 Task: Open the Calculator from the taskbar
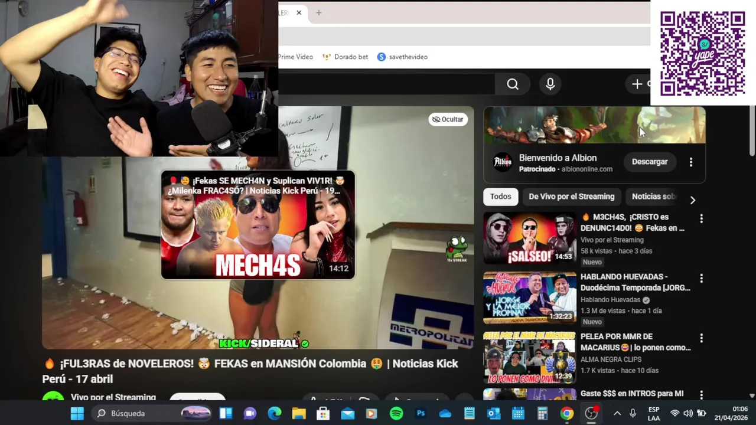coord(542,414)
